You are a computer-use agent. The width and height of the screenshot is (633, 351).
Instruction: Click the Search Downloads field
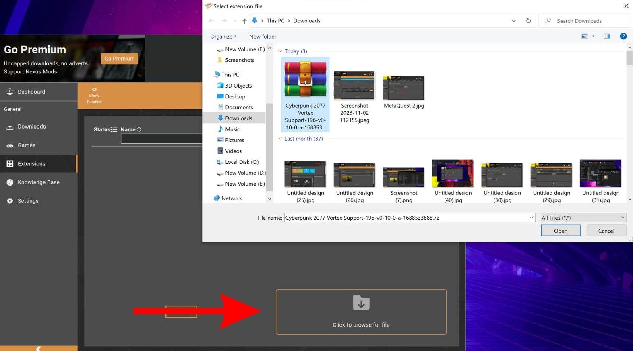click(585, 21)
